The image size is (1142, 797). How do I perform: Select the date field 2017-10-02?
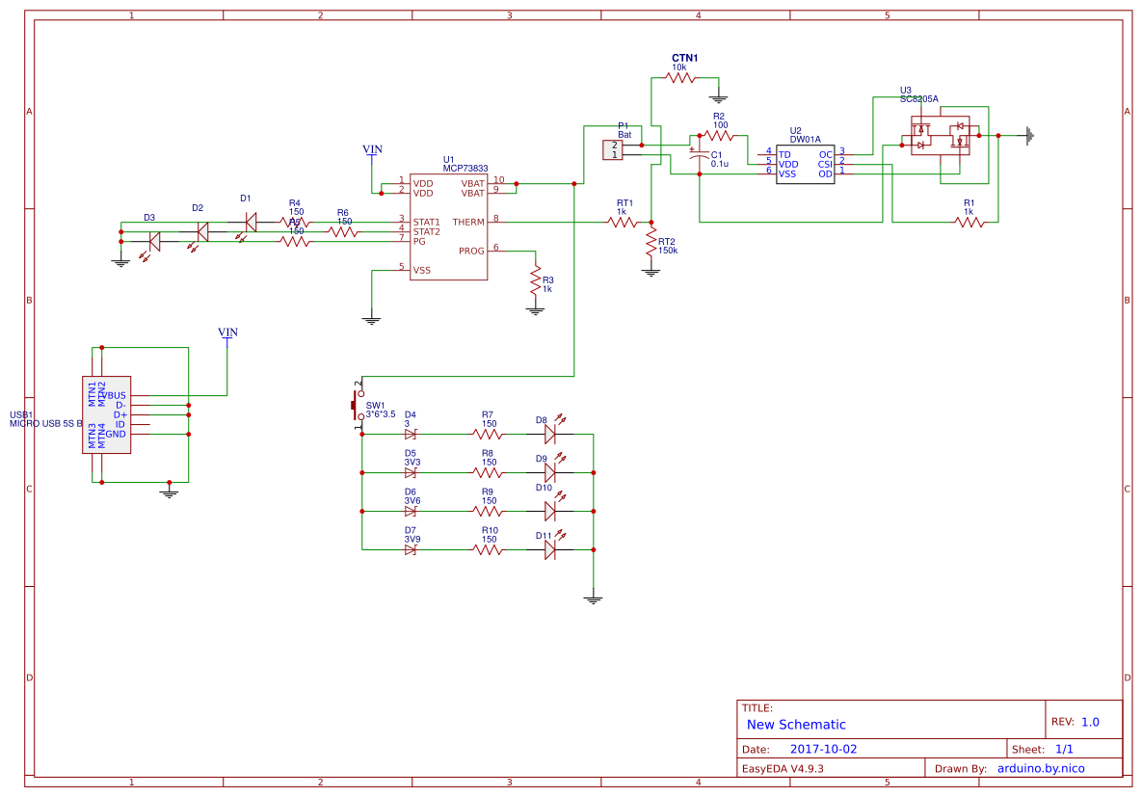(x=823, y=749)
